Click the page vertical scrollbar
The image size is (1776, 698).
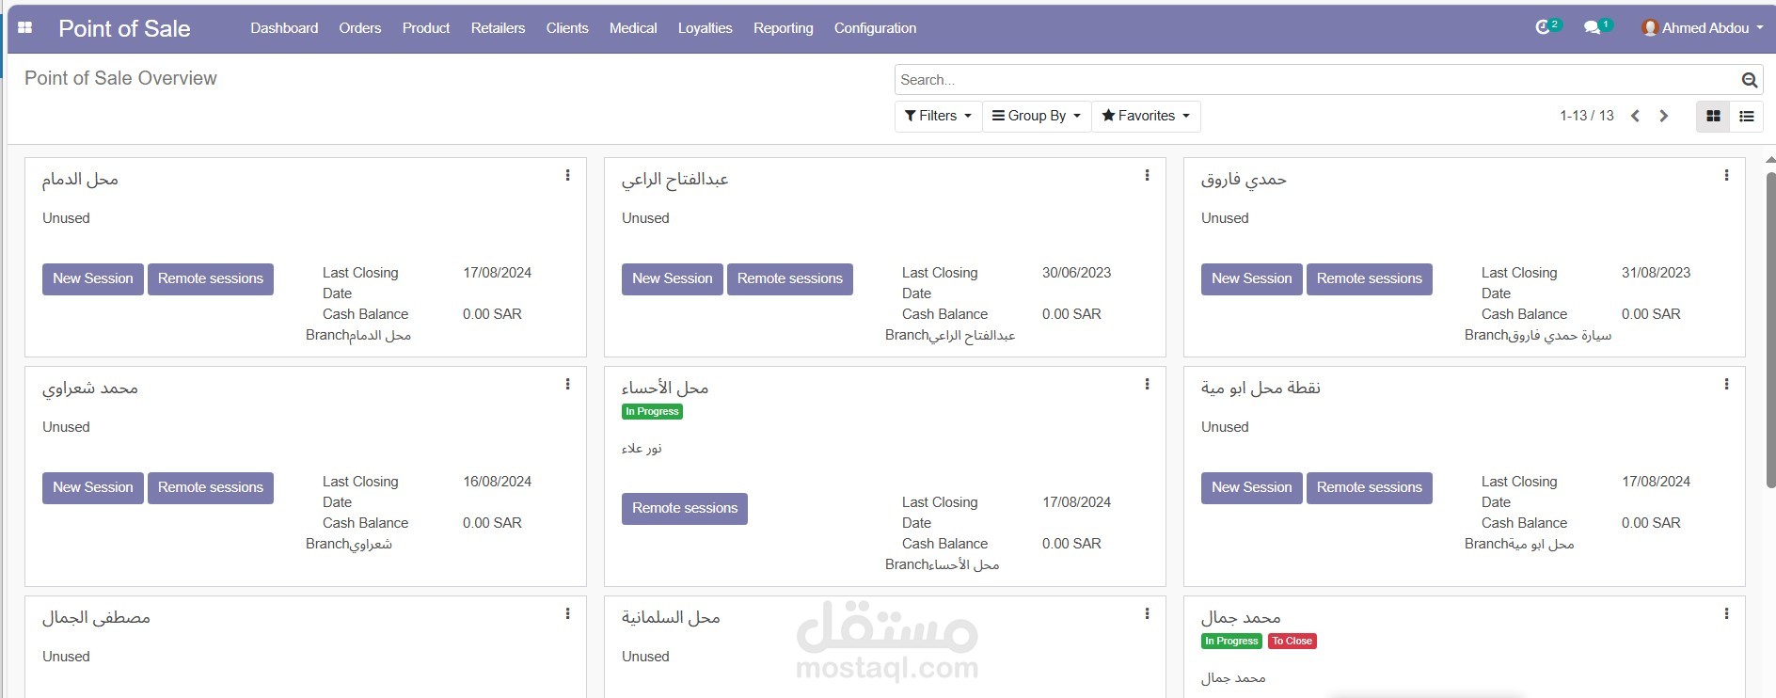click(1770, 329)
